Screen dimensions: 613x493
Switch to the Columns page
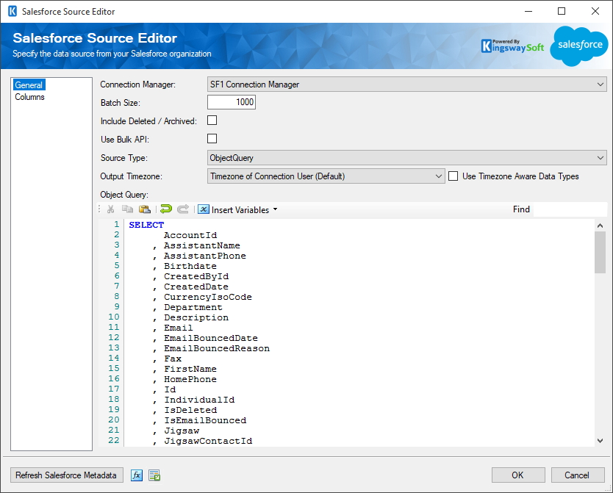pyautogui.click(x=29, y=97)
